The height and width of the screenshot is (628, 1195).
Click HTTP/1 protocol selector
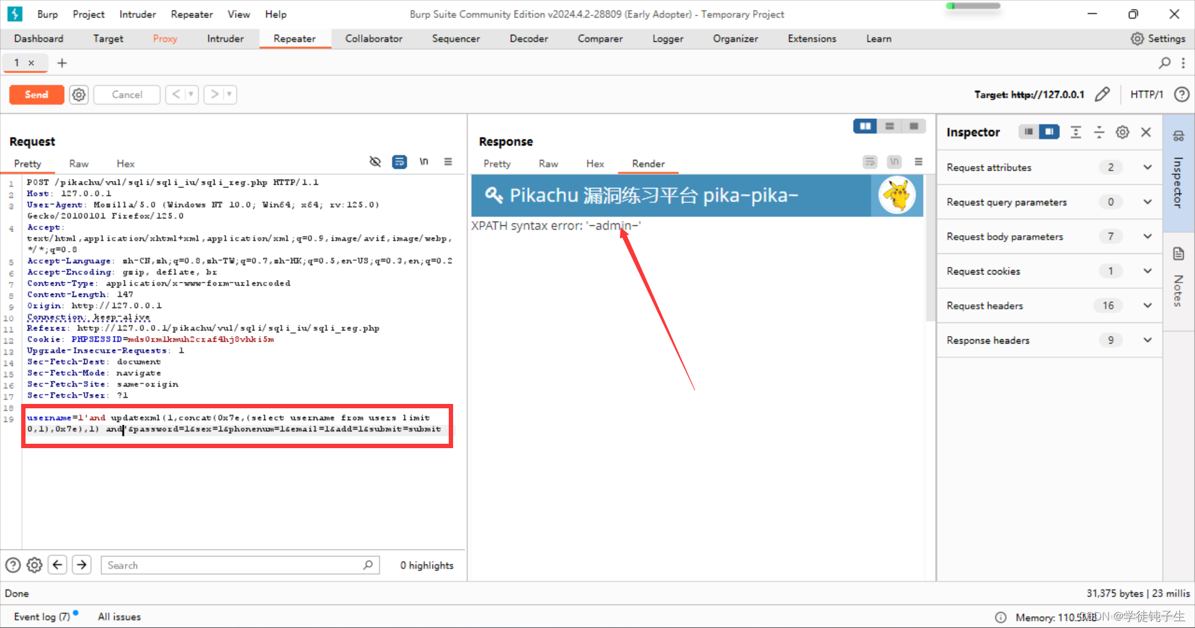click(x=1146, y=95)
